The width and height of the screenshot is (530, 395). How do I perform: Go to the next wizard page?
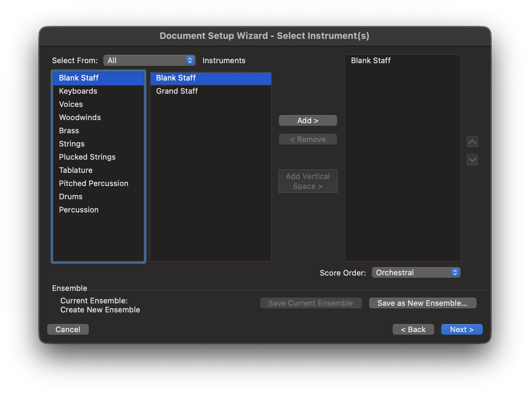coord(461,329)
